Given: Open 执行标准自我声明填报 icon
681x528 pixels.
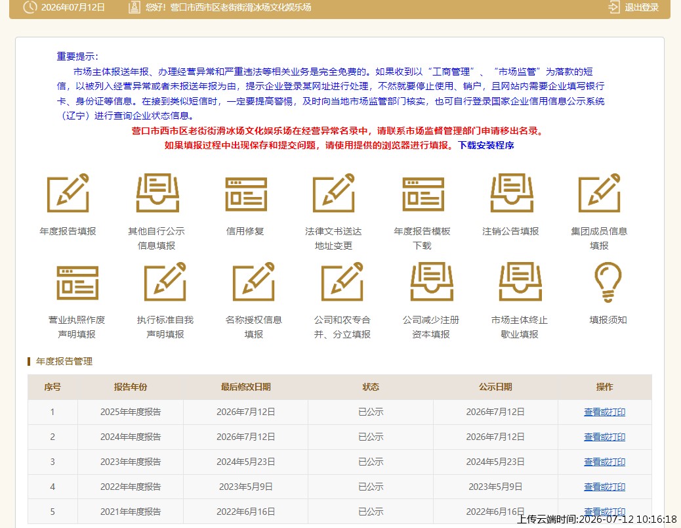Looking at the screenshot, I should (x=165, y=282).
